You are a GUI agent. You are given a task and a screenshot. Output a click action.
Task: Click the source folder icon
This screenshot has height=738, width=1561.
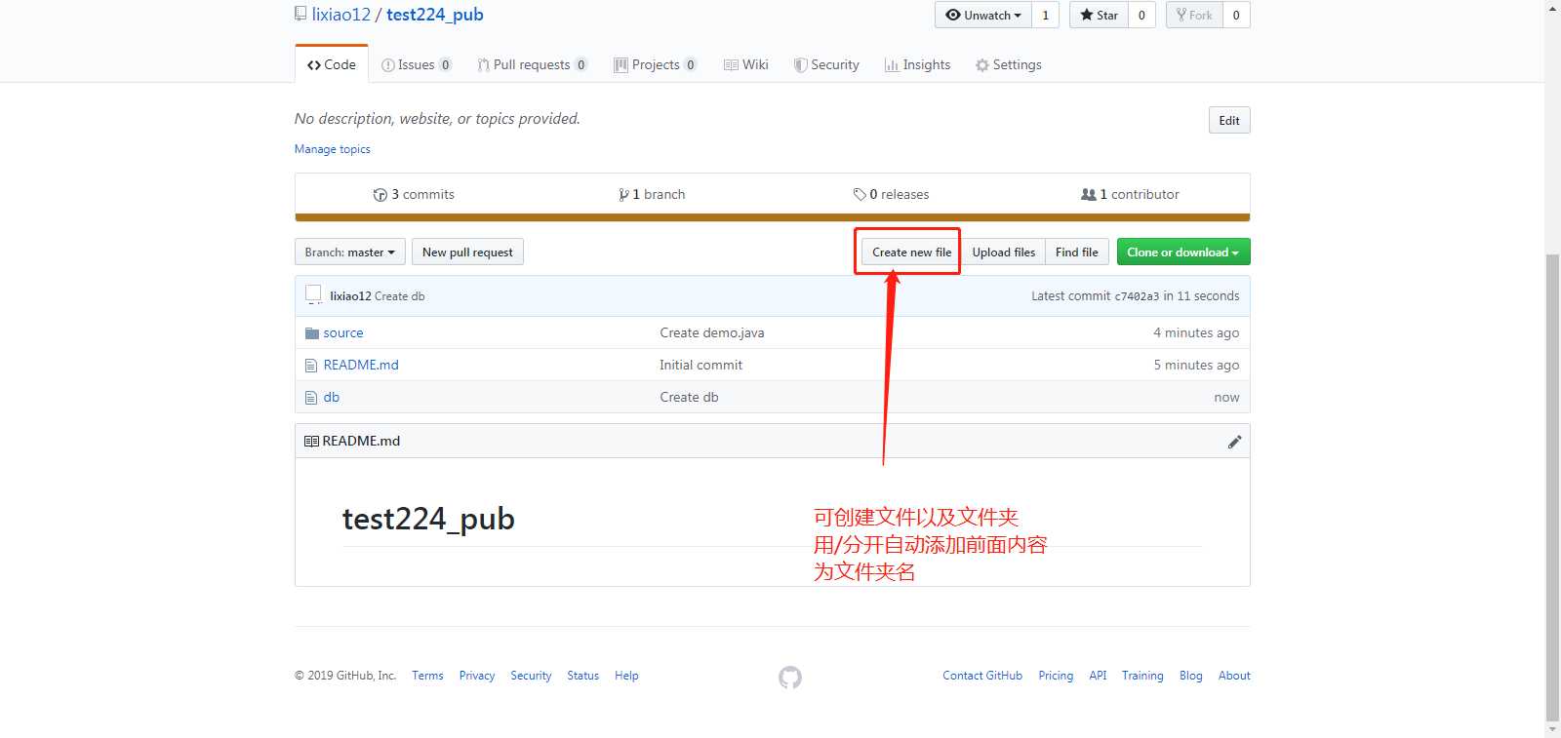(x=312, y=333)
